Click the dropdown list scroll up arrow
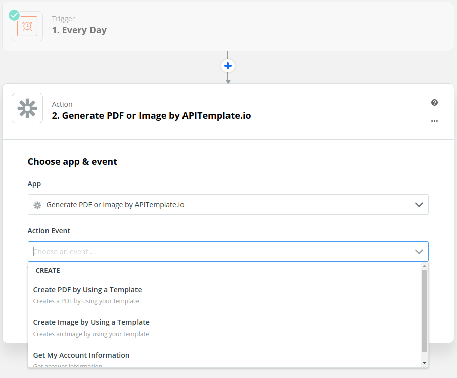Viewport: 457px width, 378px height. pos(424,266)
